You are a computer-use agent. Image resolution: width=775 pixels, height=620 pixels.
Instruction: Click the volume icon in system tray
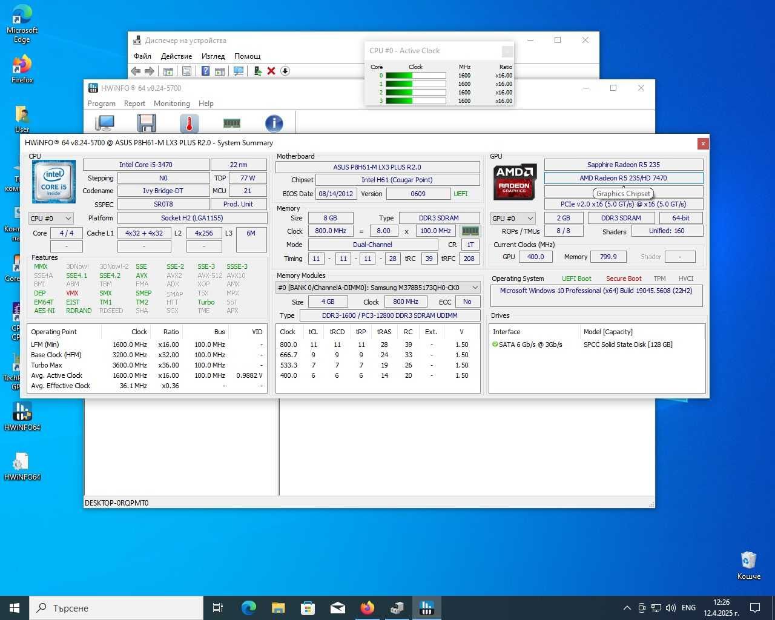pos(671,608)
